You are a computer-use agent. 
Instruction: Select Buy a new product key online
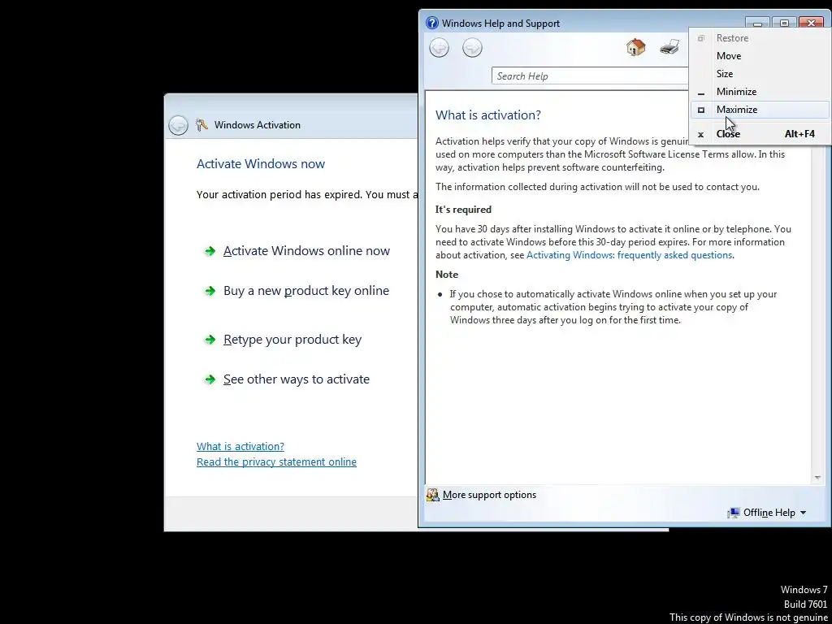tap(306, 291)
